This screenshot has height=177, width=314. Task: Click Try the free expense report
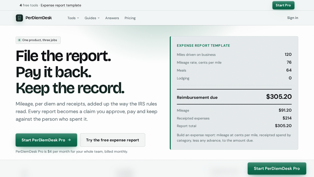113,140
